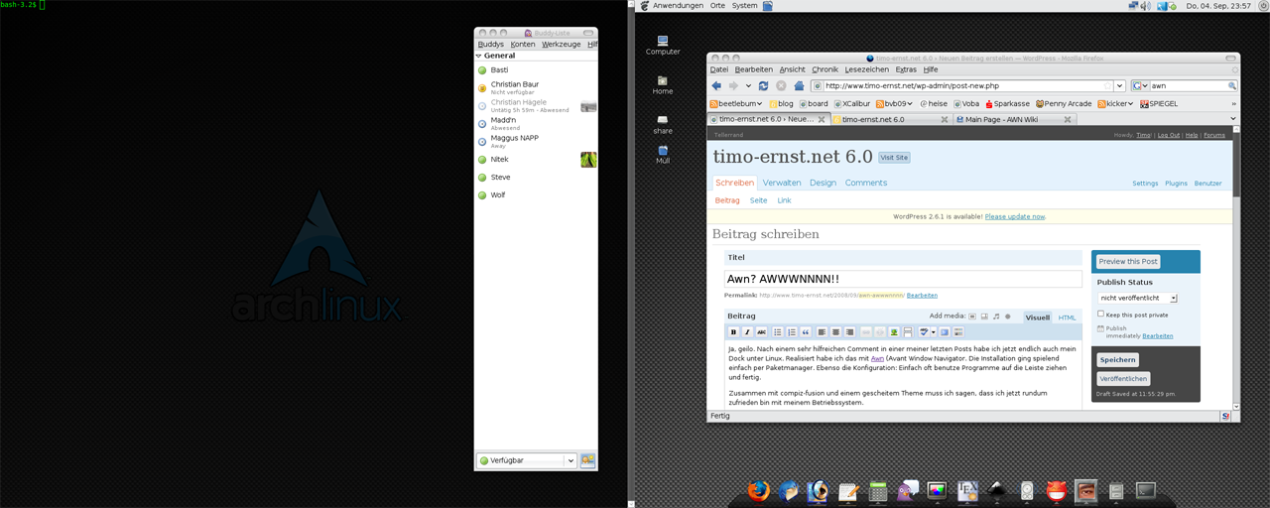Image resolution: width=1270 pixels, height=508 pixels.
Task: Switch to Main Page - AWN Wiki tab
Action: (x=1014, y=119)
